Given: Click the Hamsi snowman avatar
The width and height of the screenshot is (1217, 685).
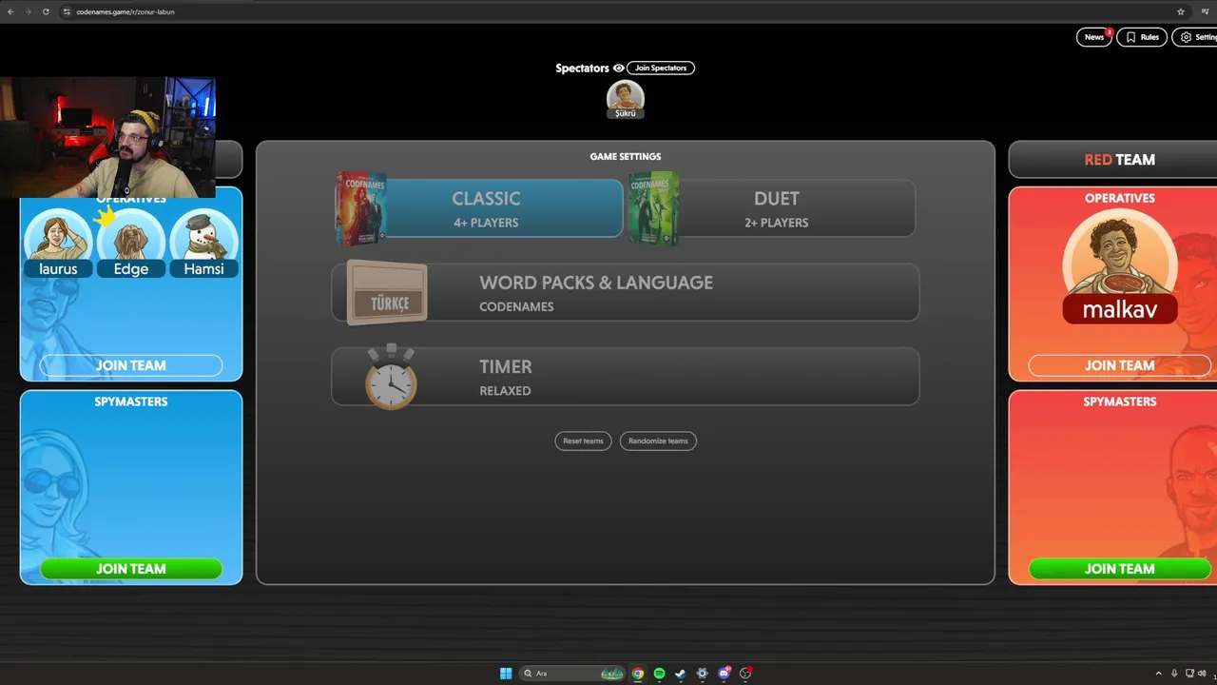Looking at the screenshot, I should click(203, 244).
